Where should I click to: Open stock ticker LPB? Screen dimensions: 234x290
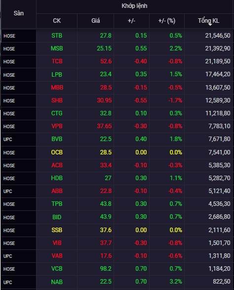pos(57,74)
